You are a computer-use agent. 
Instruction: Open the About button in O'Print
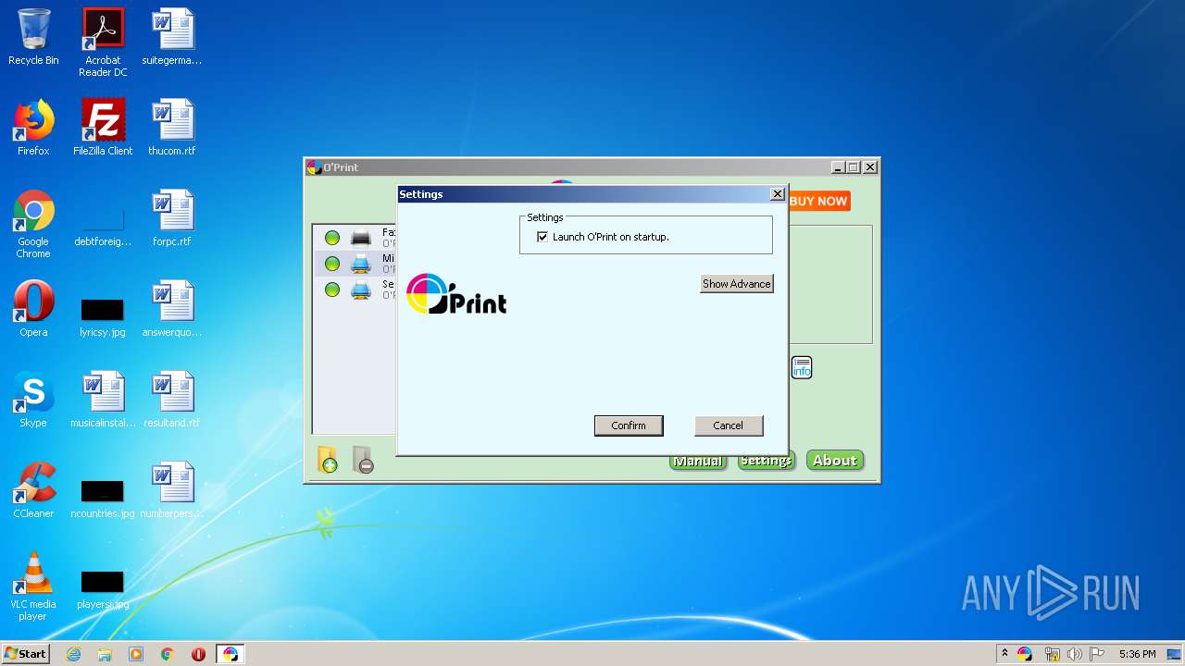click(x=835, y=460)
